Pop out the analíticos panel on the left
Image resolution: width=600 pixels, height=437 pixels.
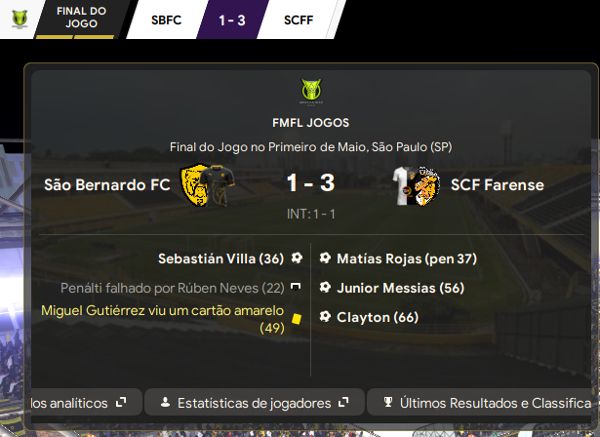point(121,402)
